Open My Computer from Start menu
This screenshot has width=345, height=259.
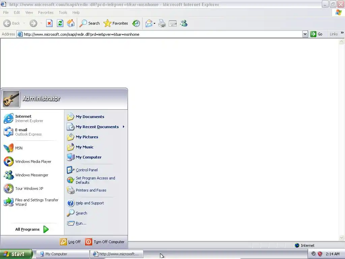[96, 157]
